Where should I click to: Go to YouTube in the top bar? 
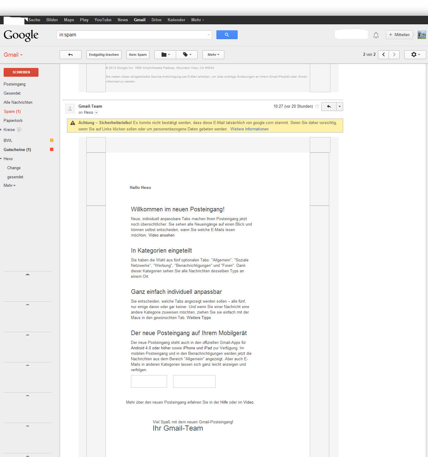point(103,20)
